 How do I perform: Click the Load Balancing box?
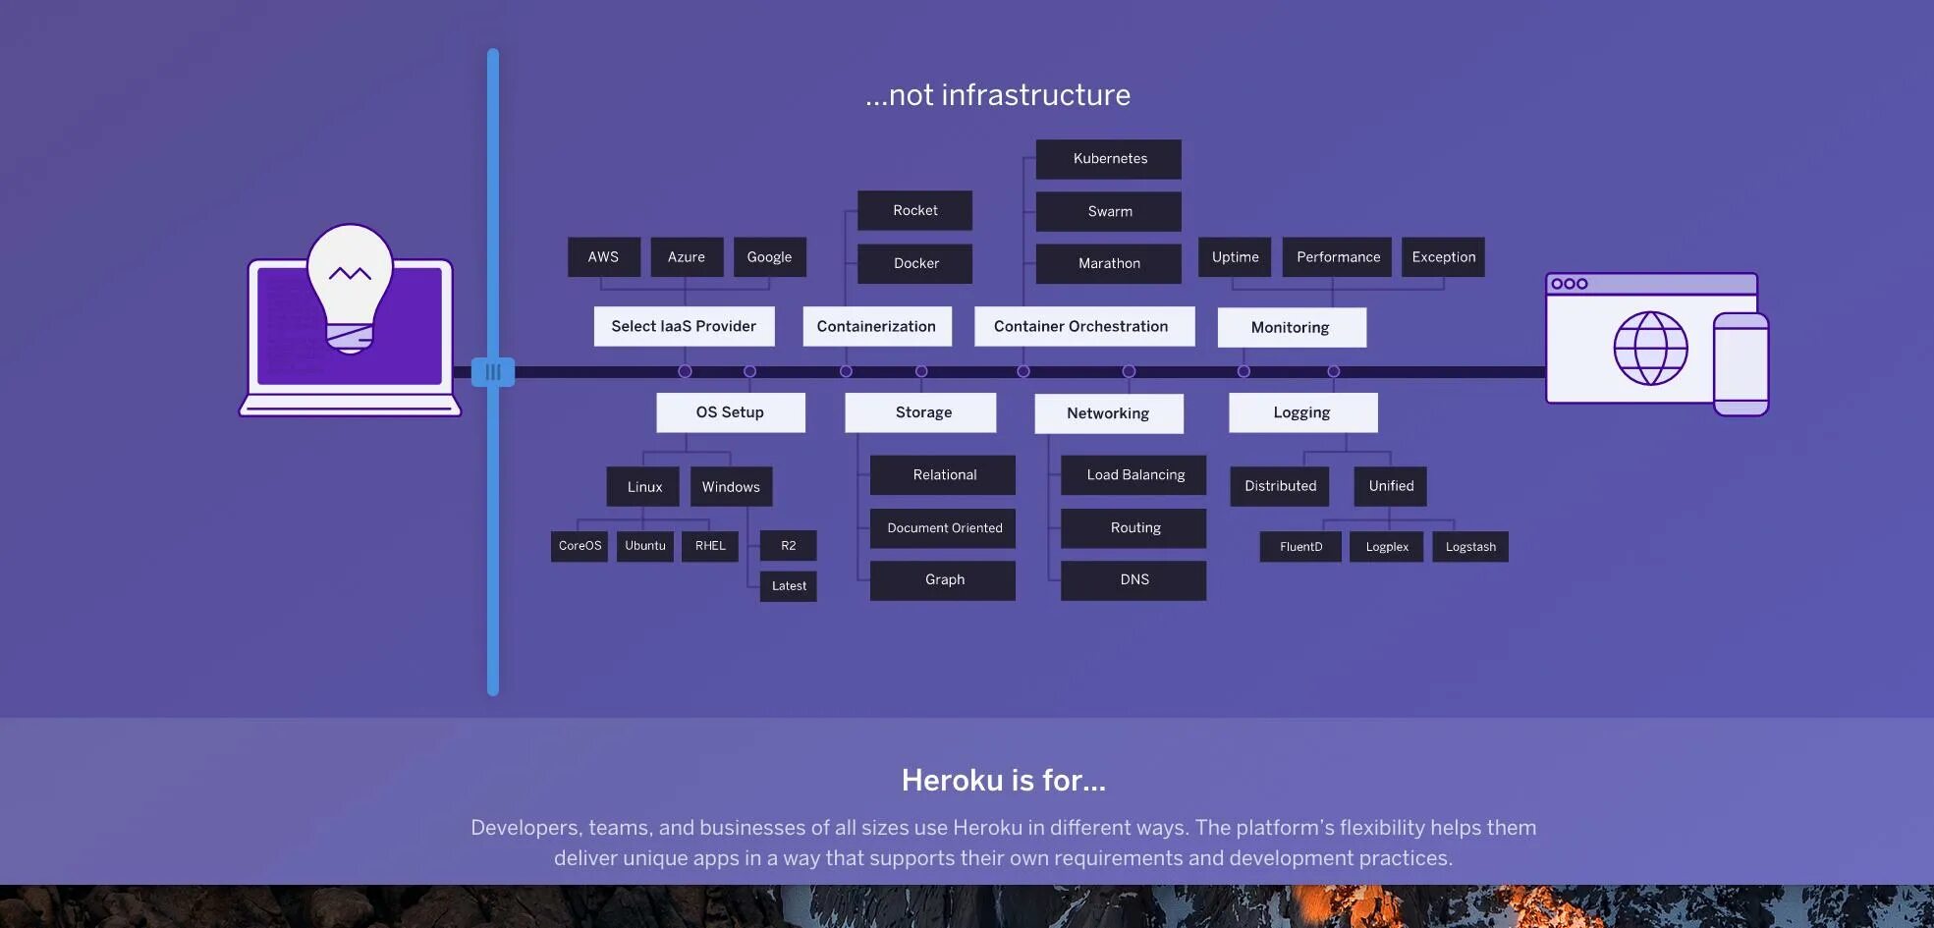pyautogui.click(x=1133, y=474)
